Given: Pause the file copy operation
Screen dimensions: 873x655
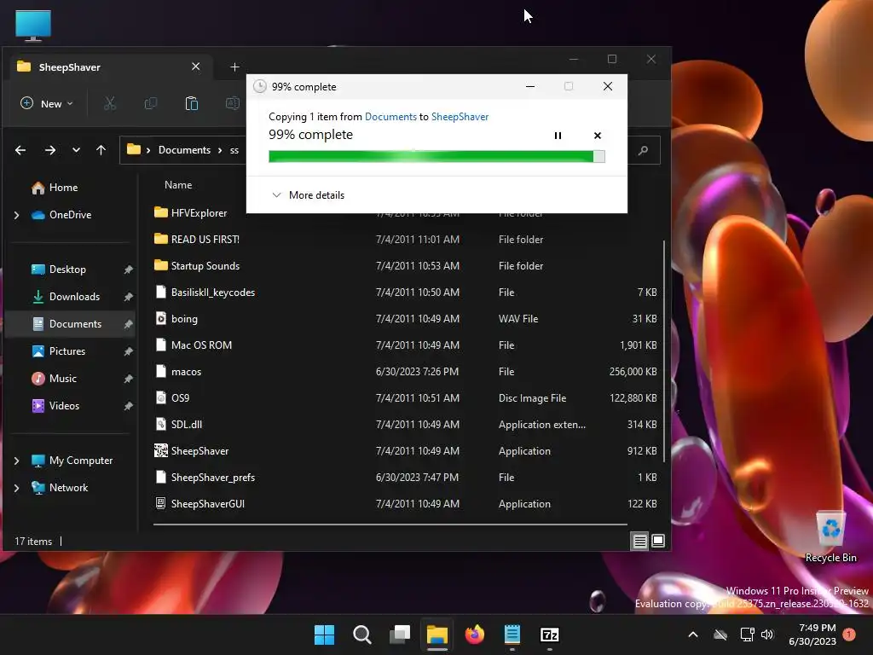Looking at the screenshot, I should [558, 136].
